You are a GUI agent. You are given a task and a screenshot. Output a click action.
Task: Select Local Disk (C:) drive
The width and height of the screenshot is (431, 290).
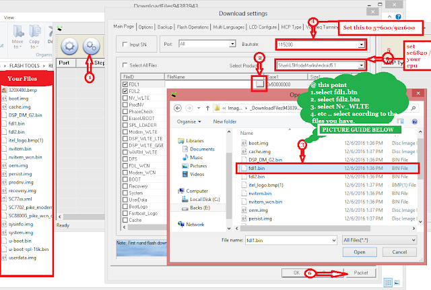click(201, 200)
